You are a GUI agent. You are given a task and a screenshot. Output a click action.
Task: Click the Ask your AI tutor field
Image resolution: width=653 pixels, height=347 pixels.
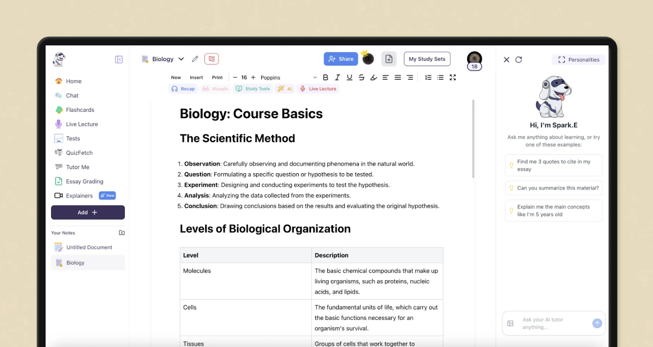[x=553, y=323]
